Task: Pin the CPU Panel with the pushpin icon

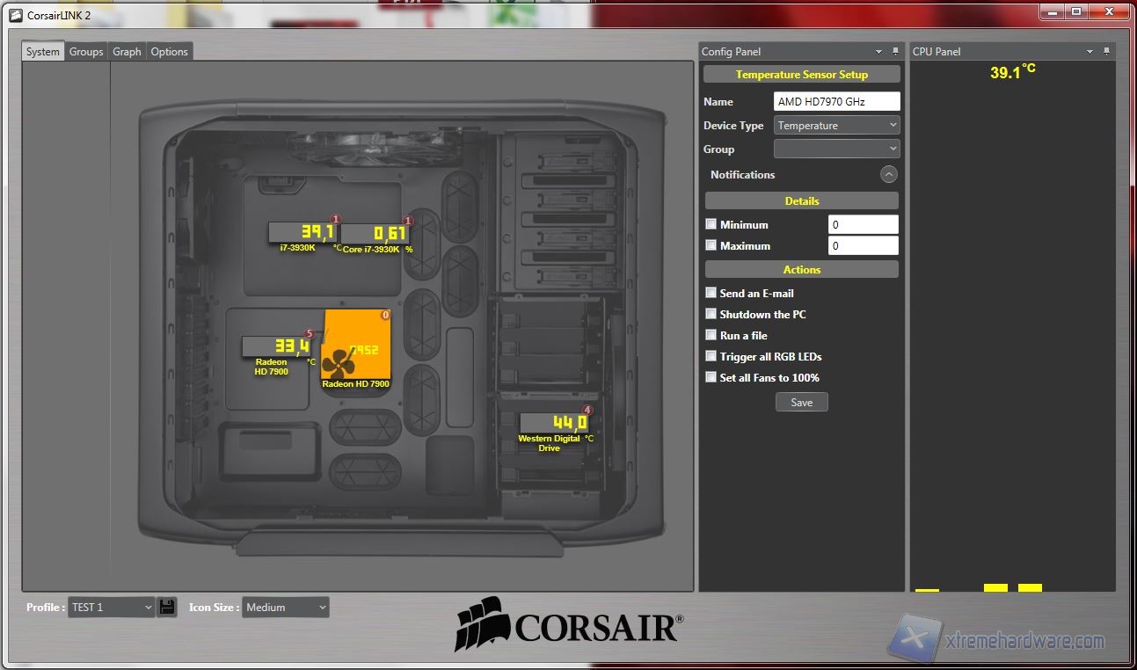Action: point(1107,52)
